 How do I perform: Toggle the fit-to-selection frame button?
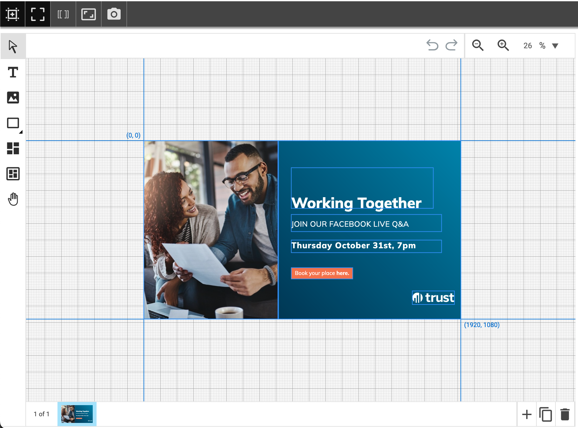tap(12, 14)
